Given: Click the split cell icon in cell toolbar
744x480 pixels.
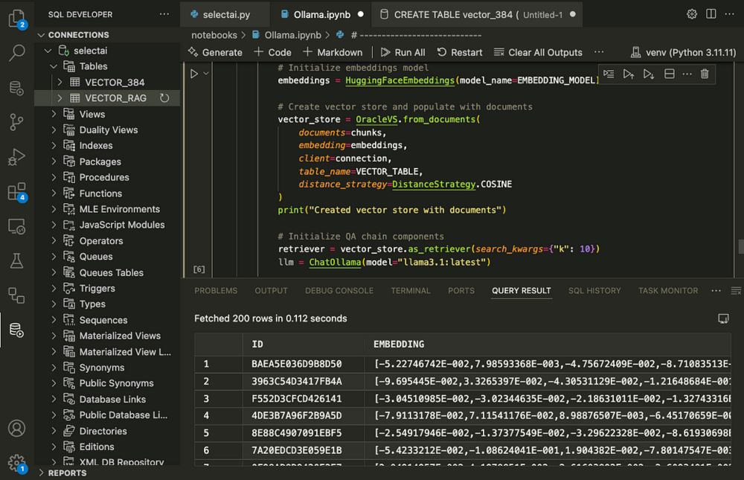Looking at the screenshot, I should click(669, 74).
